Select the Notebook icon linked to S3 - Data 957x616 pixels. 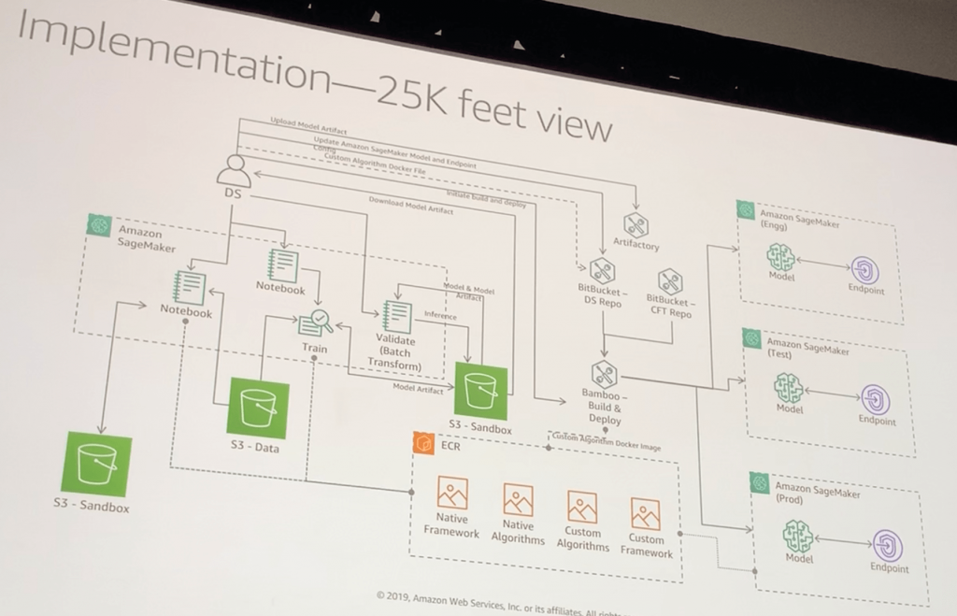click(189, 287)
